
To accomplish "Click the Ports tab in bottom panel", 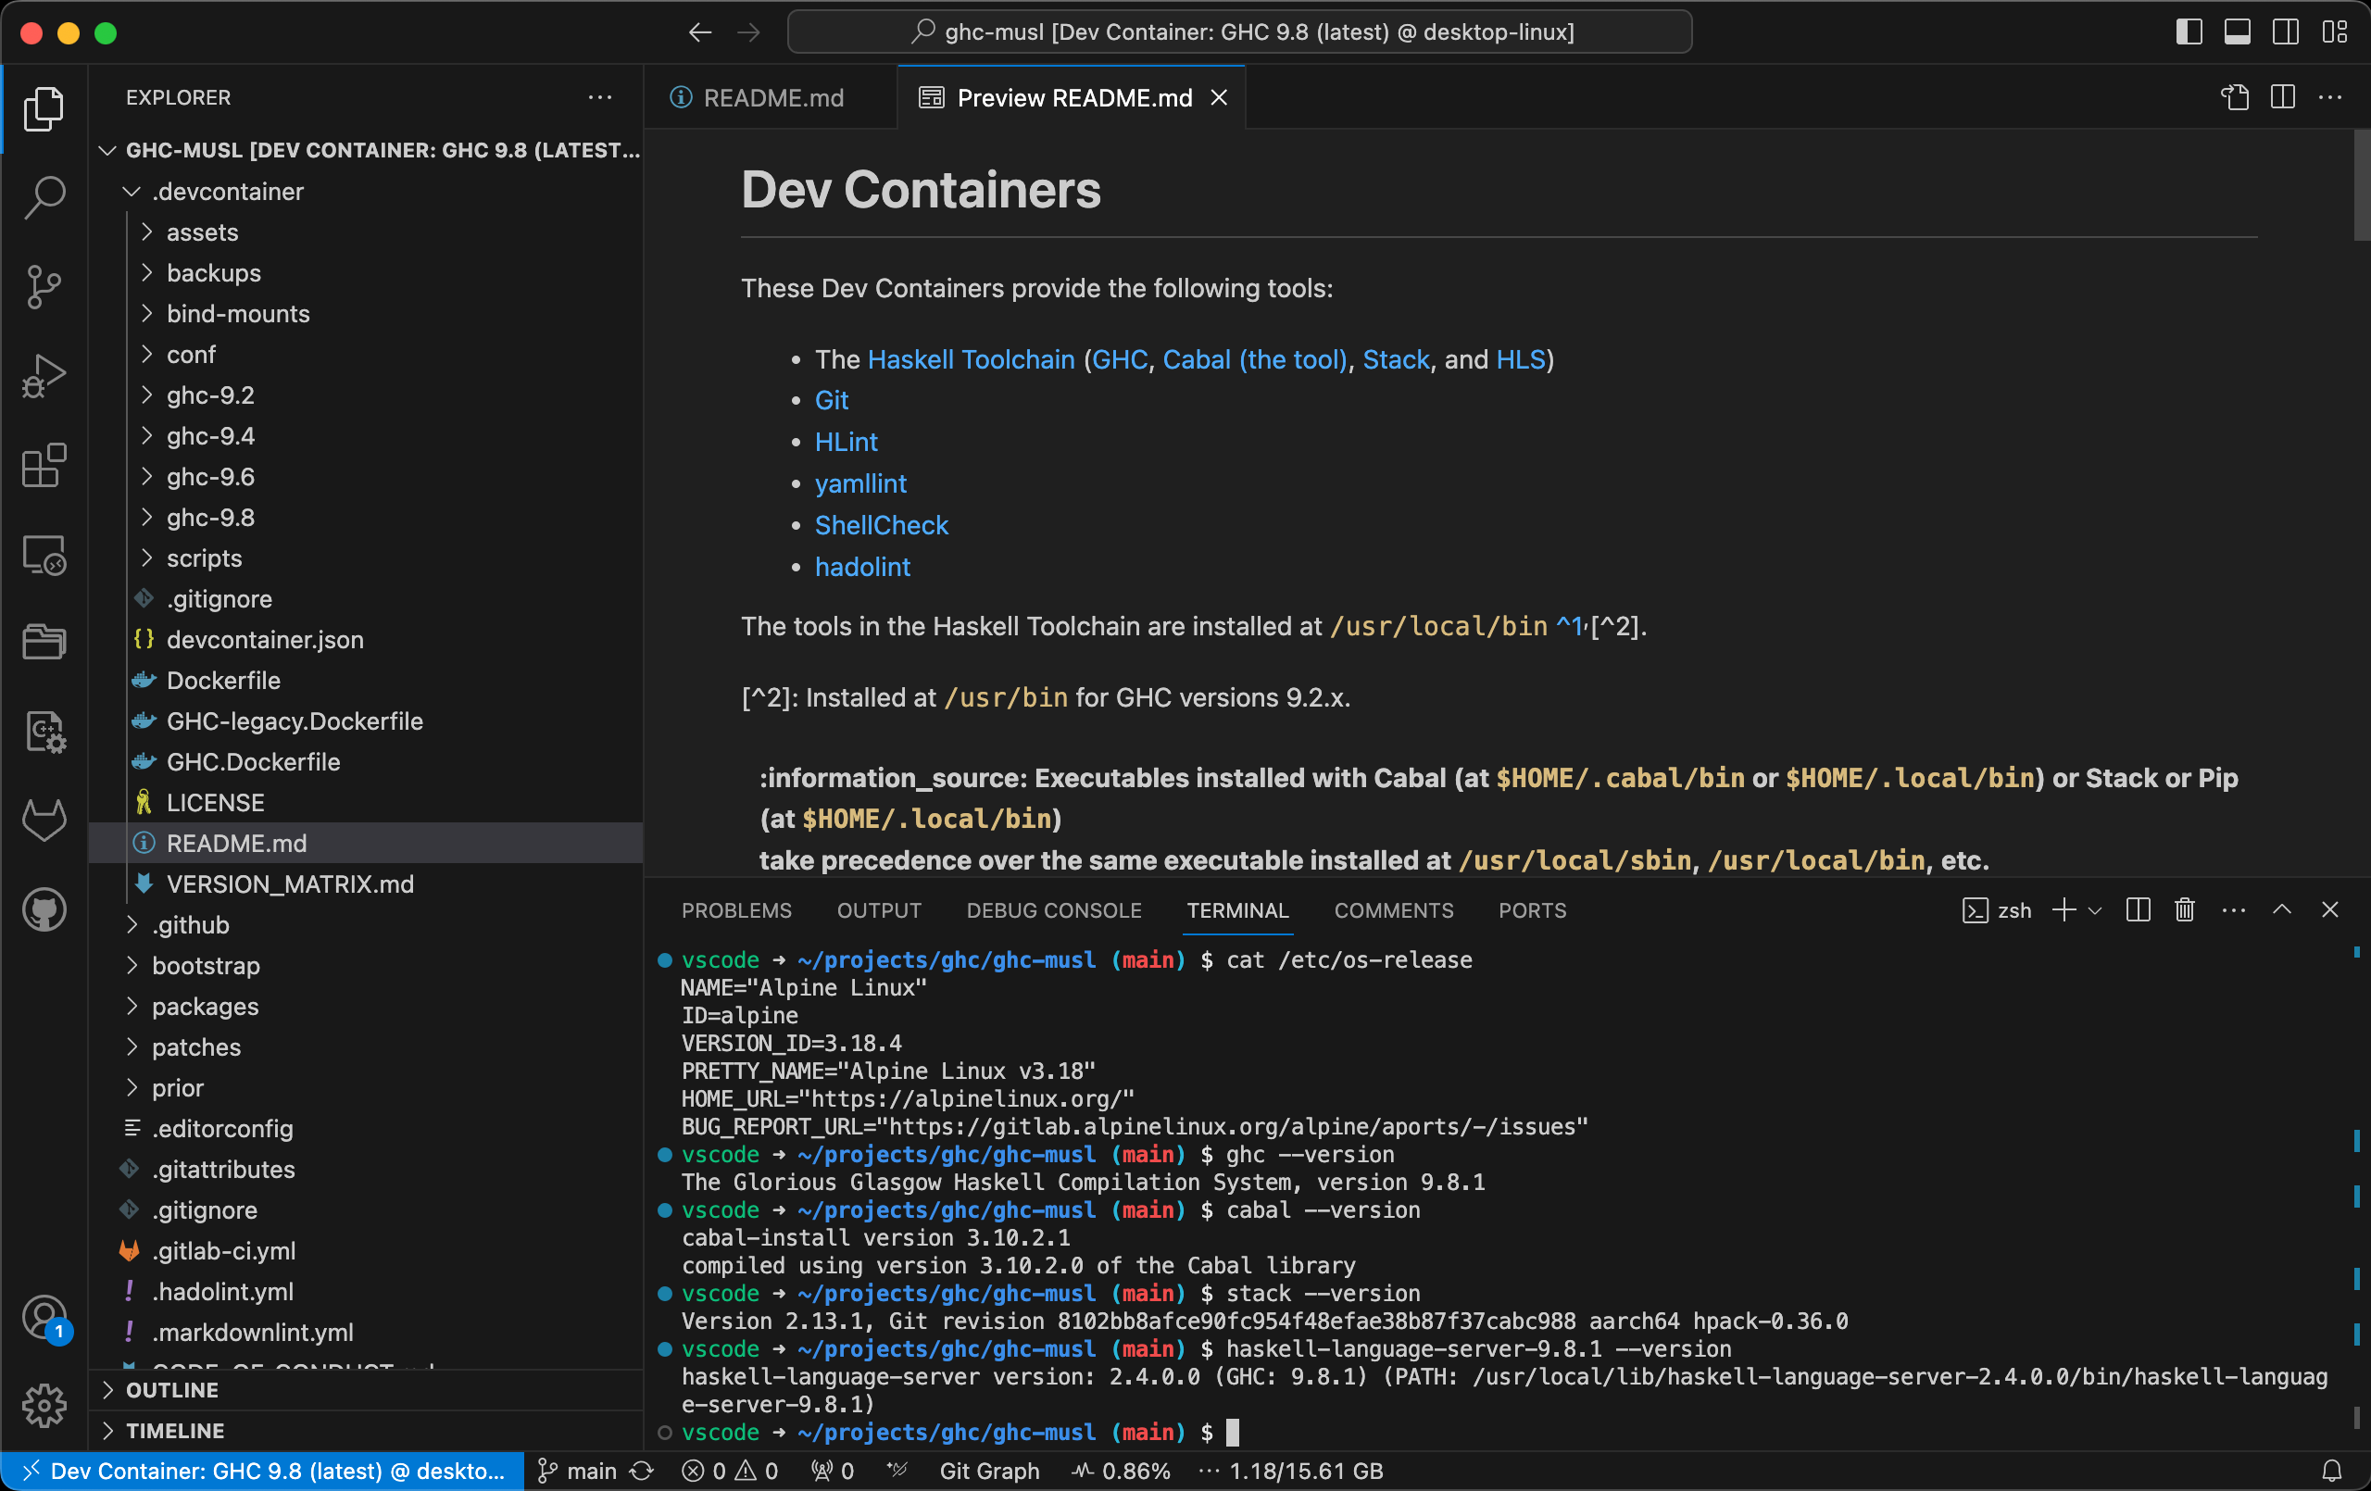I will (x=1533, y=910).
